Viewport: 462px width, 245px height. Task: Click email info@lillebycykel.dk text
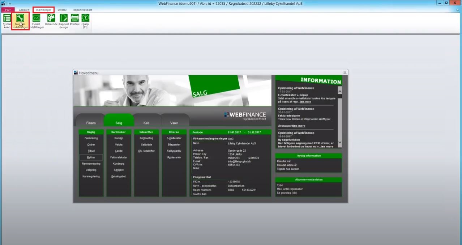239,161
